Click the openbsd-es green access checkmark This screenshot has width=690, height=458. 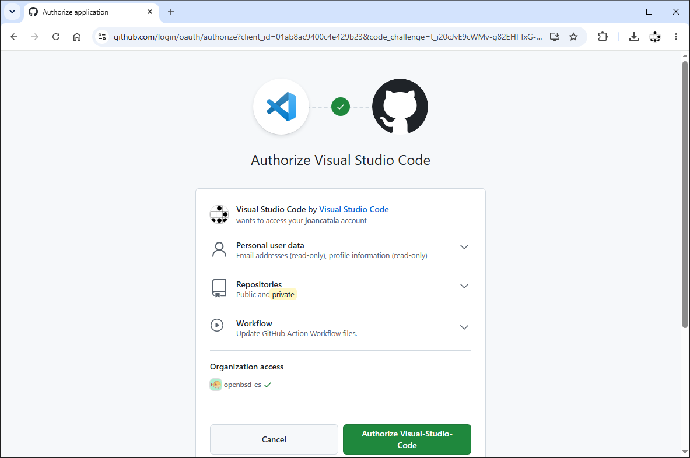(268, 385)
